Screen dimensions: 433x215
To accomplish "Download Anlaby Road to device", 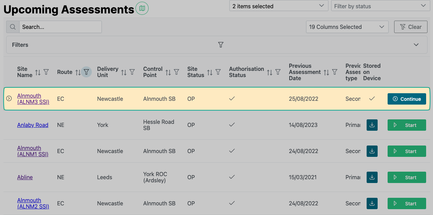I will (x=372, y=125).
